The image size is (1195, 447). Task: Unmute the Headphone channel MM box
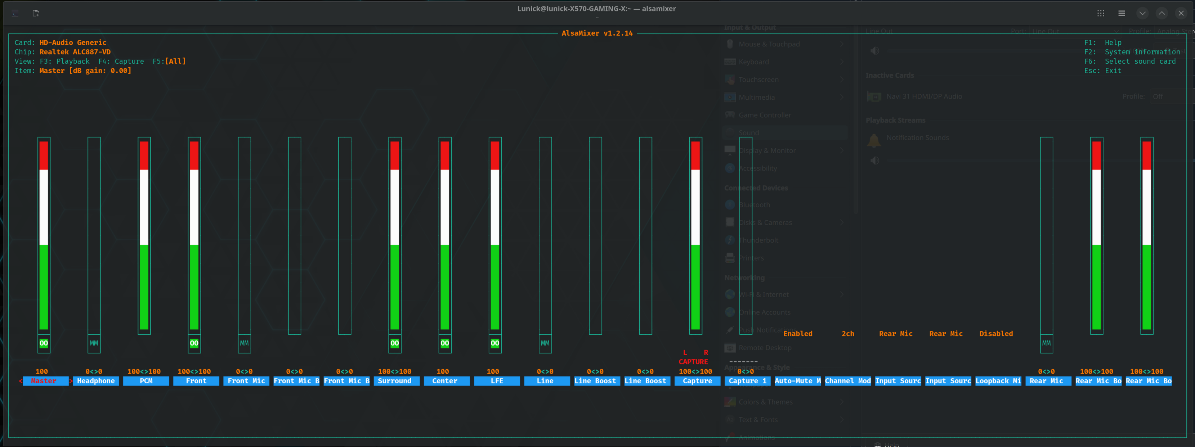click(94, 343)
